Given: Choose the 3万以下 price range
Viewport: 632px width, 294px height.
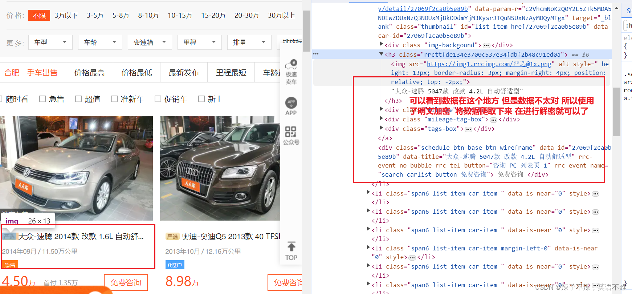Looking at the screenshot, I should pos(66,15).
